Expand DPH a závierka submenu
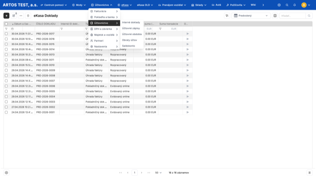 tap(104, 29)
